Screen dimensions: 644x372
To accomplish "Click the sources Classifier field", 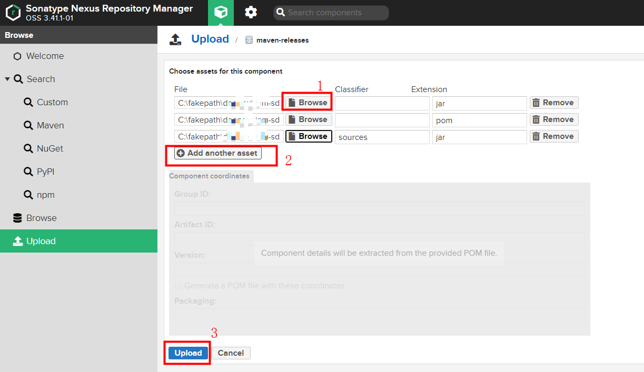I will [x=382, y=137].
